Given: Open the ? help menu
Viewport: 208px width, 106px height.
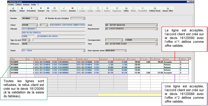Looking at the screenshot, I should click(38, 5).
